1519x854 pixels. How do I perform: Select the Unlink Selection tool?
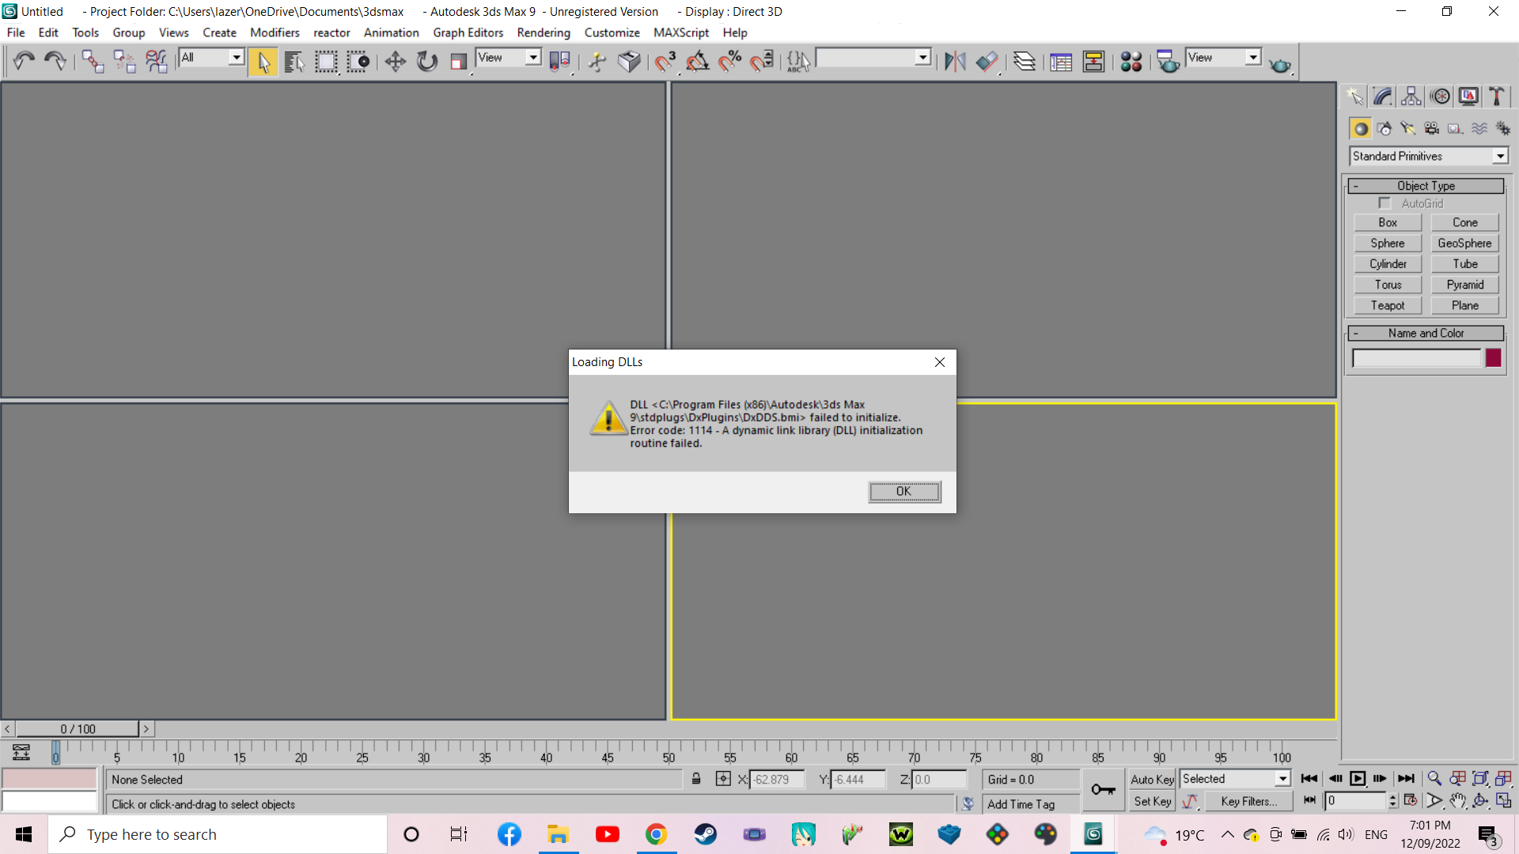pyautogui.click(x=124, y=61)
